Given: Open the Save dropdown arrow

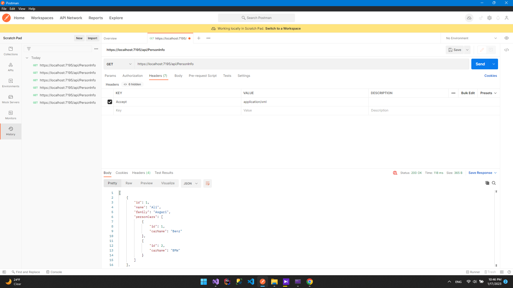Looking at the screenshot, I should (467, 50).
